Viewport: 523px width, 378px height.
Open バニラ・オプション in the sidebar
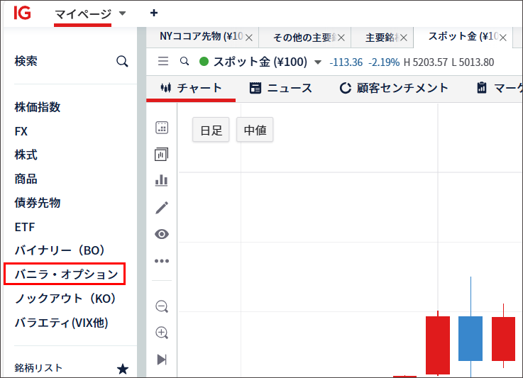pos(65,274)
